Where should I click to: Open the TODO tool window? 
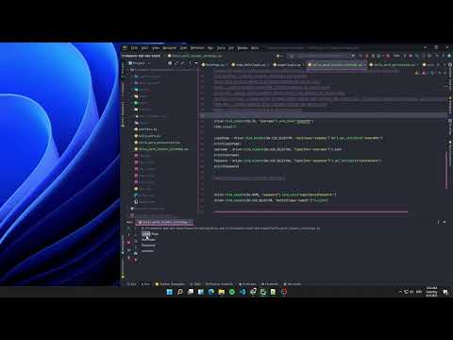pyautogui.click(x=195, y=284)
